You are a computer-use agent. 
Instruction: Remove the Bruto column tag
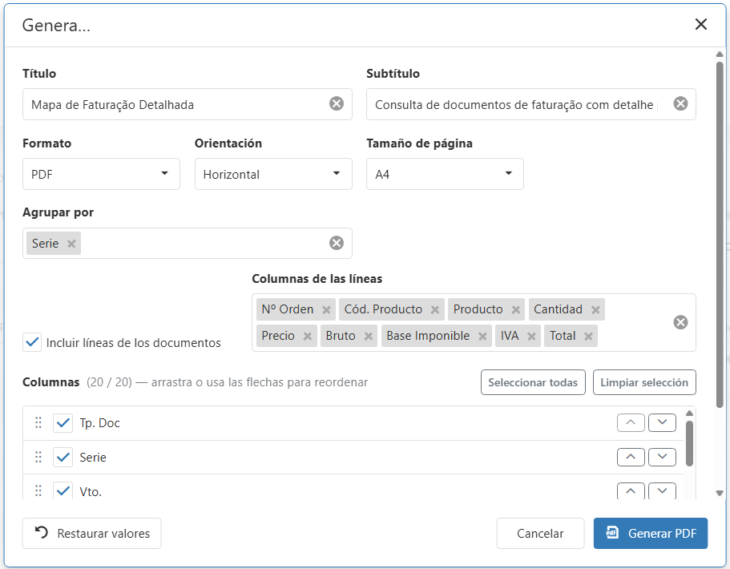click(369, 336)
